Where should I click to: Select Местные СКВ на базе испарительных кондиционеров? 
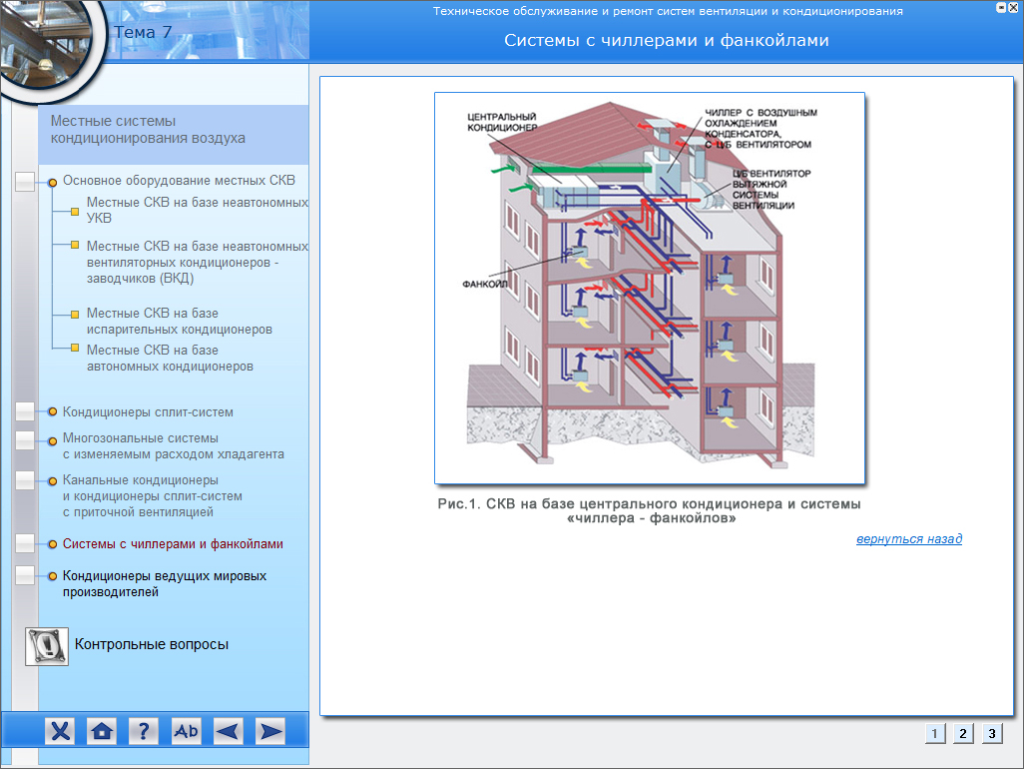pos(179,321)
